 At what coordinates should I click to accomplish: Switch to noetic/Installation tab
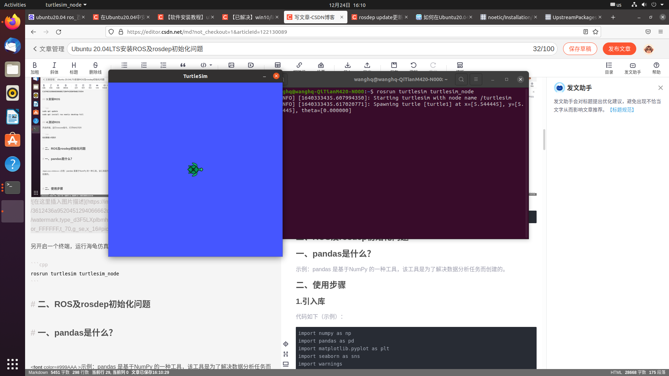pyautogui.click(x=508, y=17)
